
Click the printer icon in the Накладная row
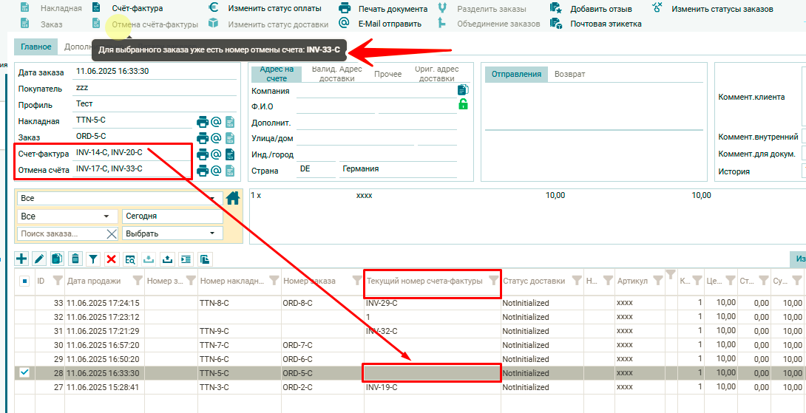pos(202,122)
